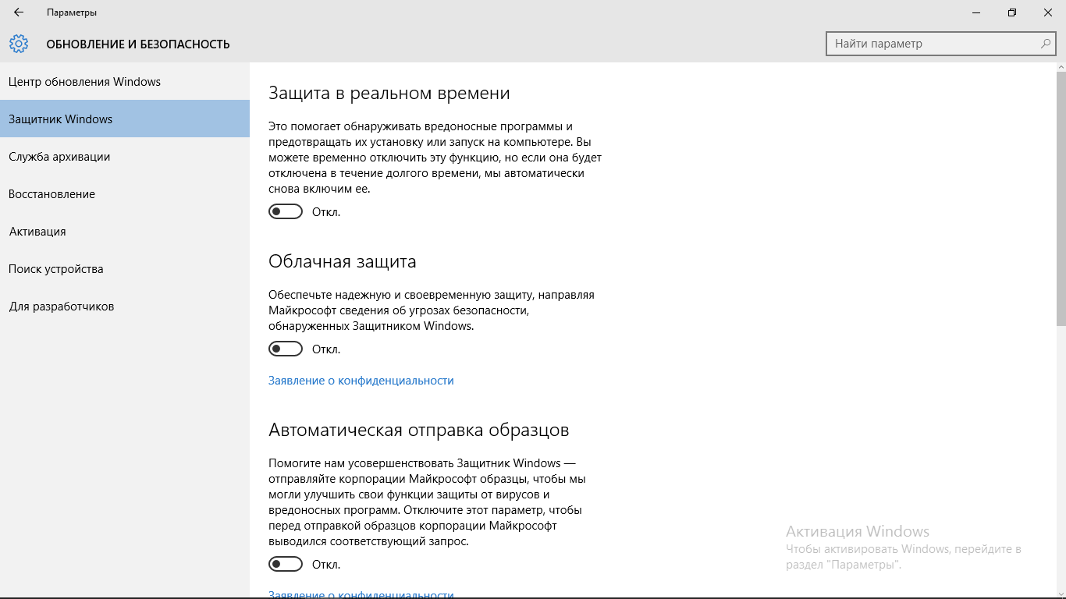Click the "Защита в реальном времени" heading
Viewport: 1066px width, 599px height.
pyautogui.click(x=389, y=94)
